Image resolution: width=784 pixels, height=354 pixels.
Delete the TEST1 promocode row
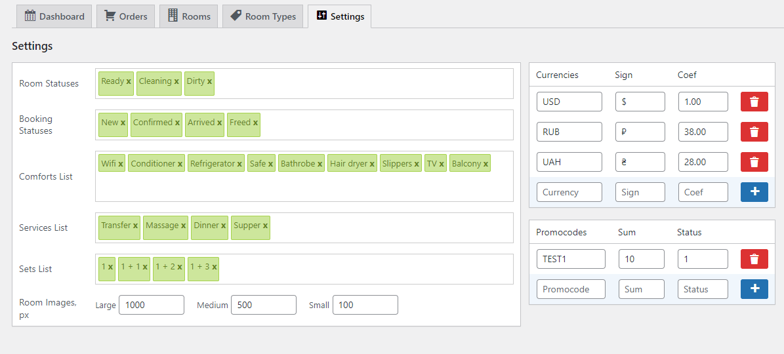coord(754,259)
